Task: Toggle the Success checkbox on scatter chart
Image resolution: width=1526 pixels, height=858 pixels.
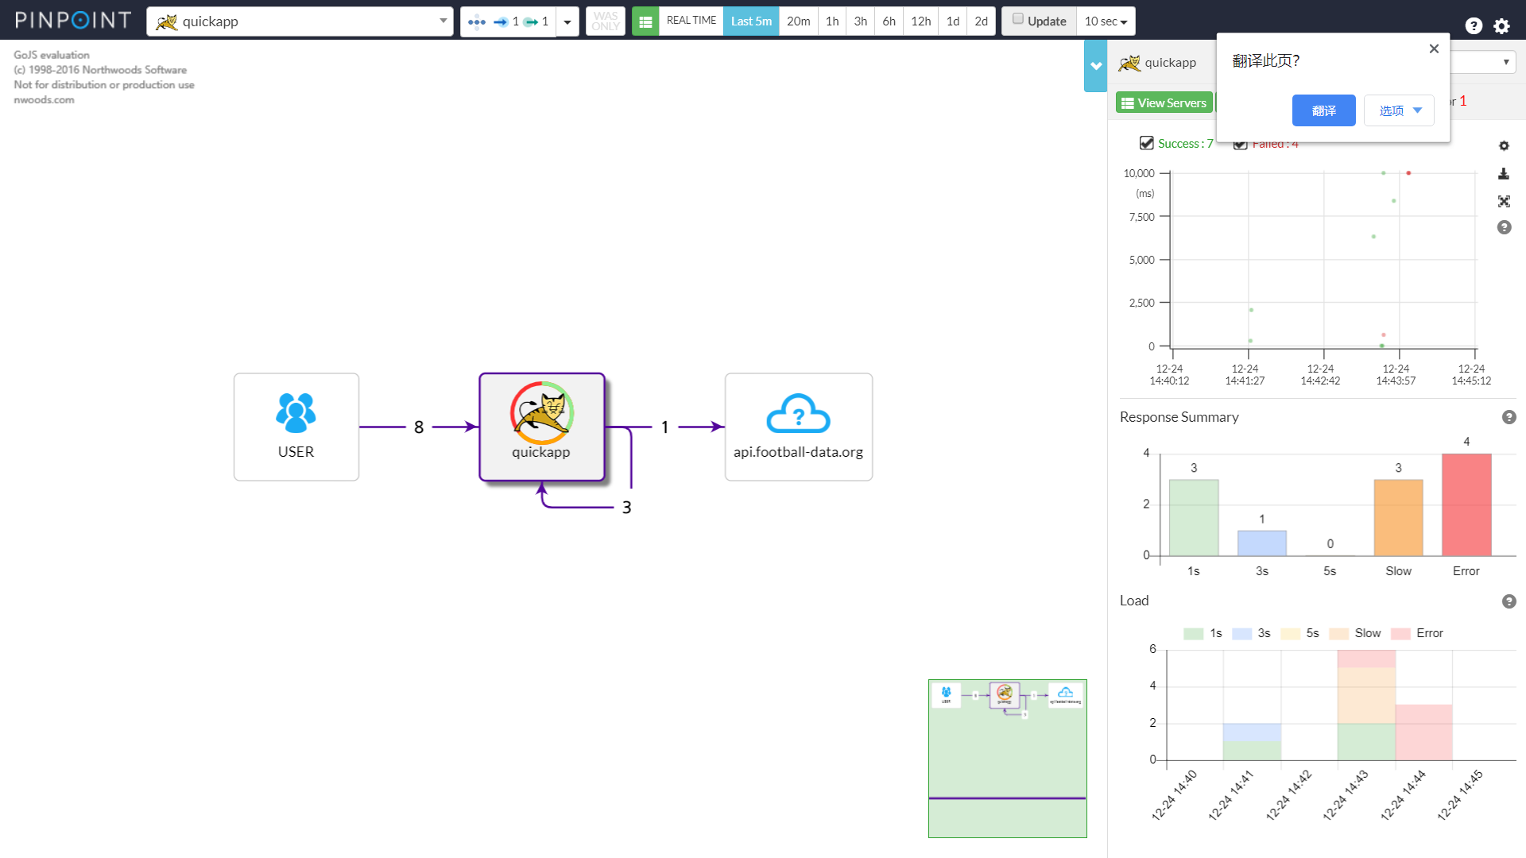Action: pos(1146,143)
